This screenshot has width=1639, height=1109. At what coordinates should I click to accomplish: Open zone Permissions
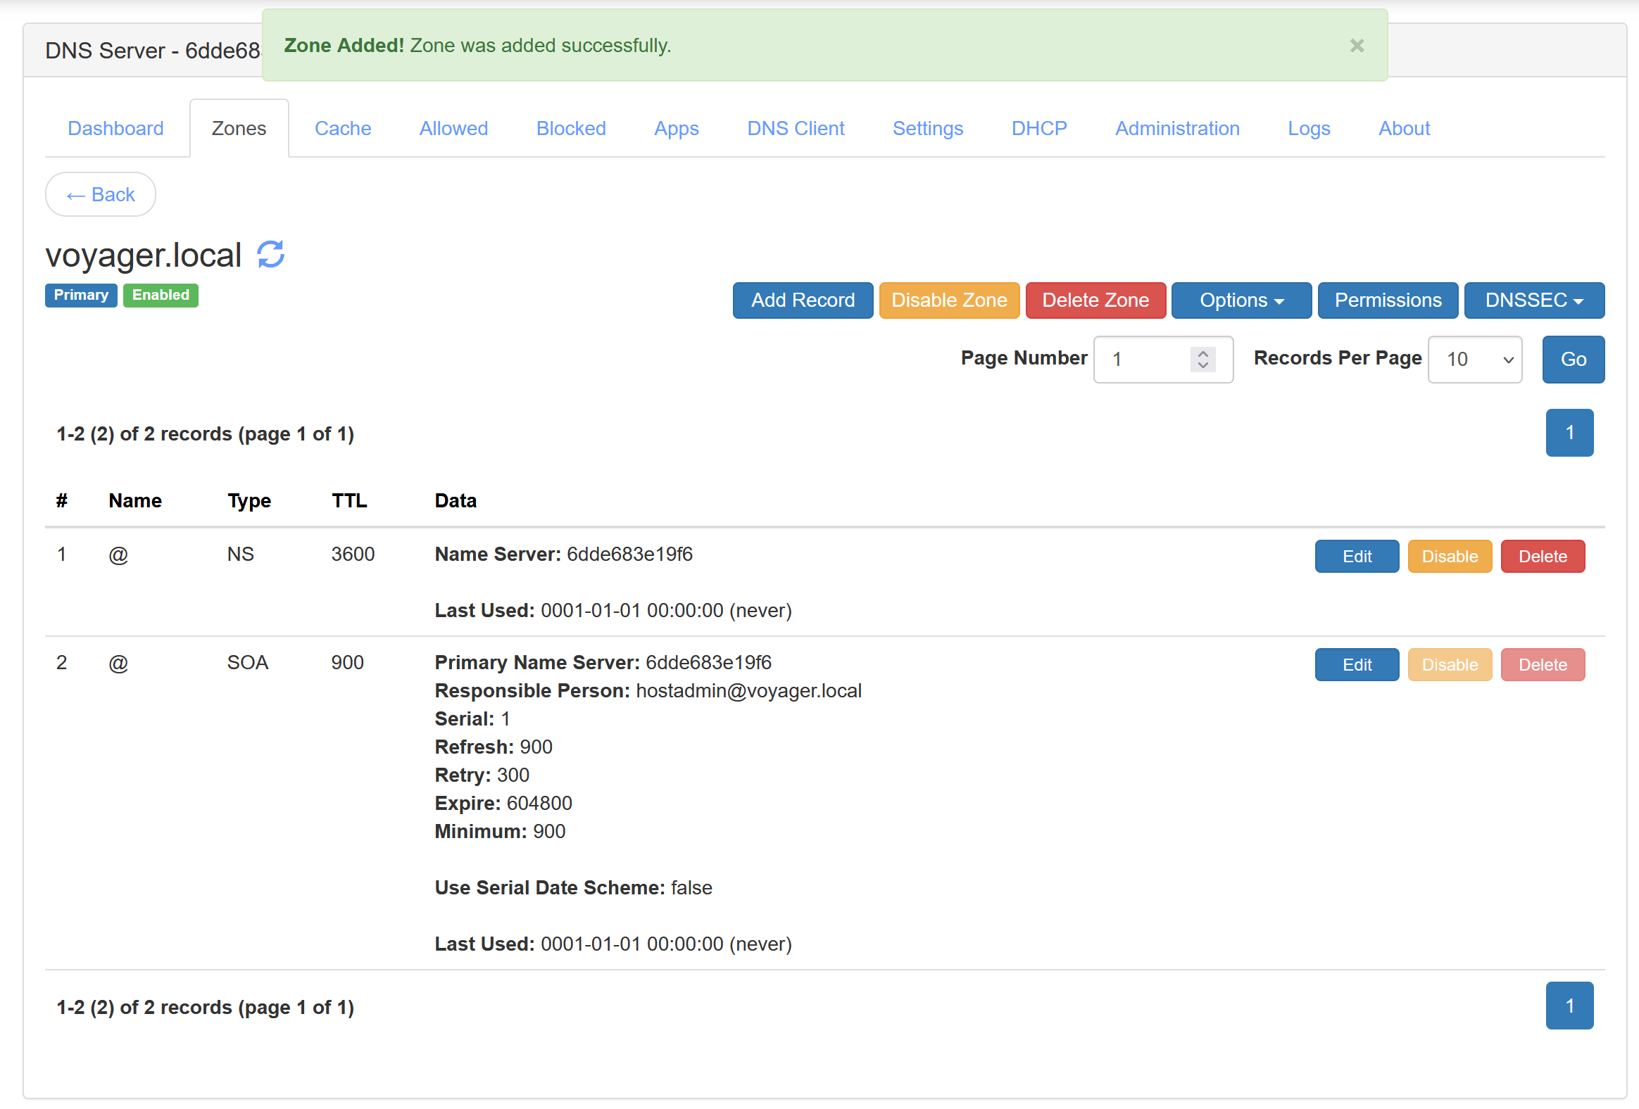tap(1387, 300)
